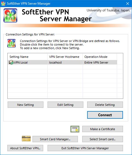Sort by Operation Mode column header
Viewport: 132px width, 155px height.
(100, 57)
